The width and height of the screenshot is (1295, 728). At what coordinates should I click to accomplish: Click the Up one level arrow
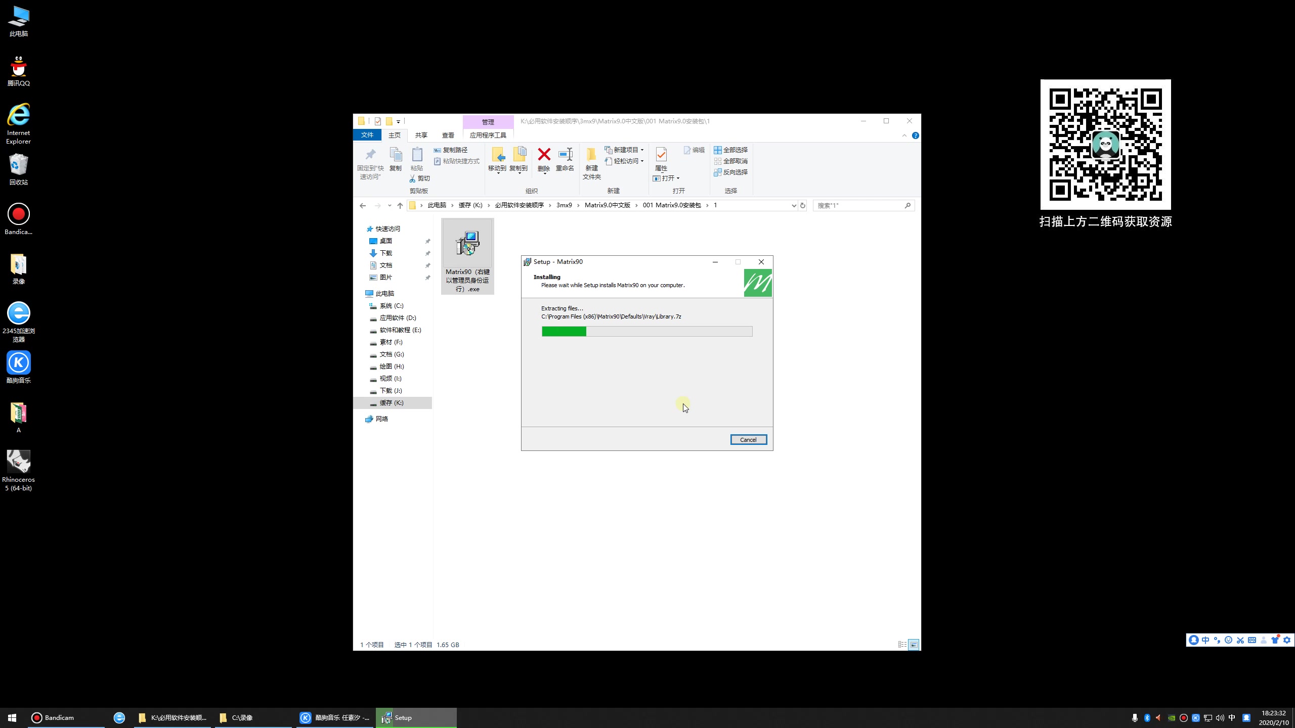pos(400,206)
